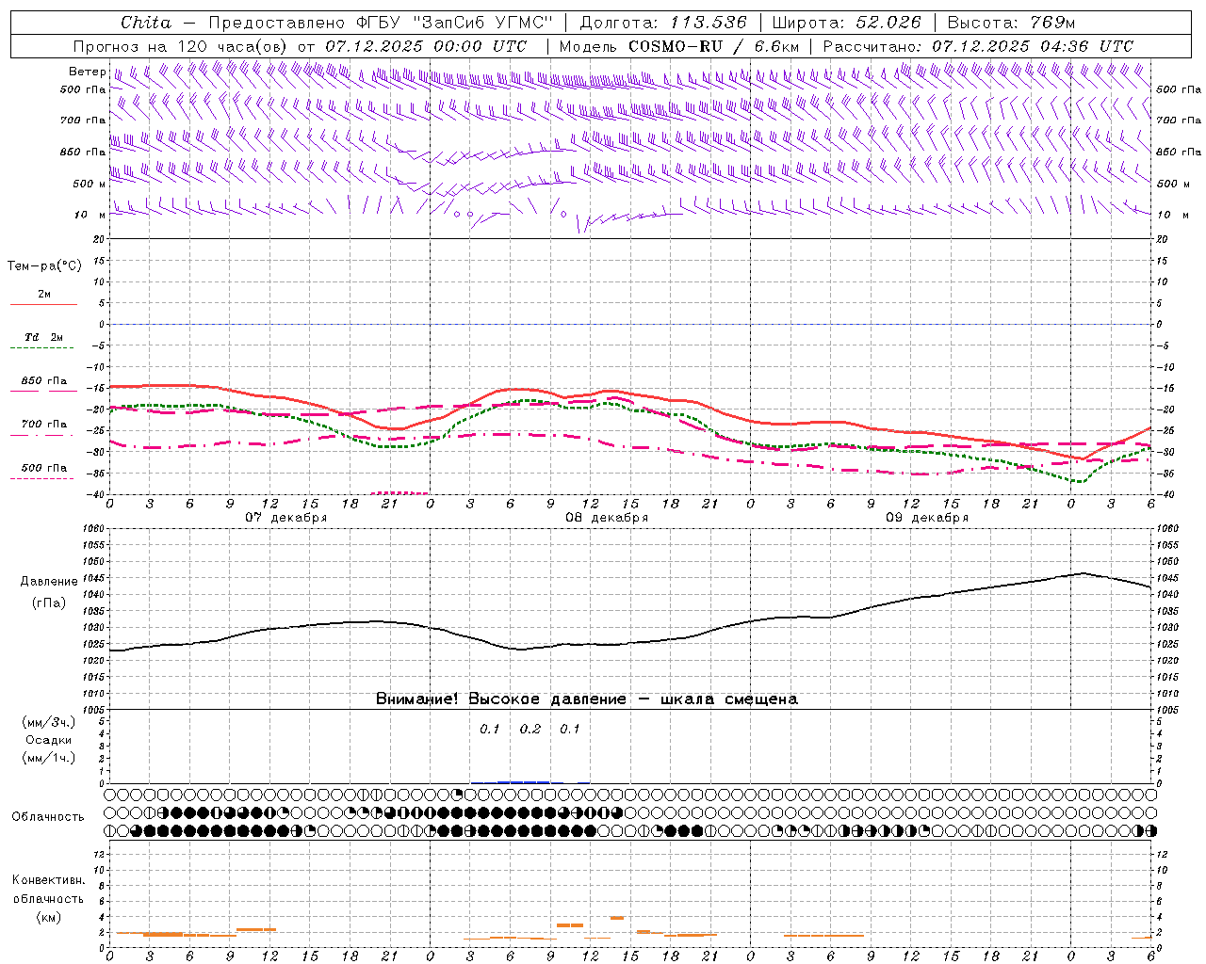Click the "Широта: 52.026" header field

pyautogui.click(x=846, y=23)
